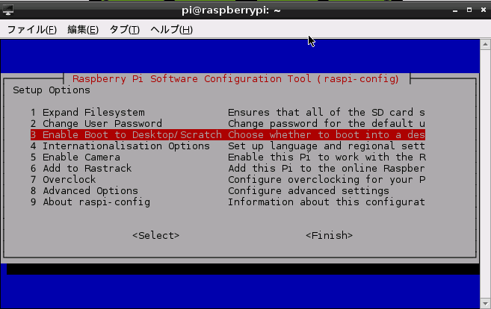Close the terminal window
The image size is (491, 309).
484,10
